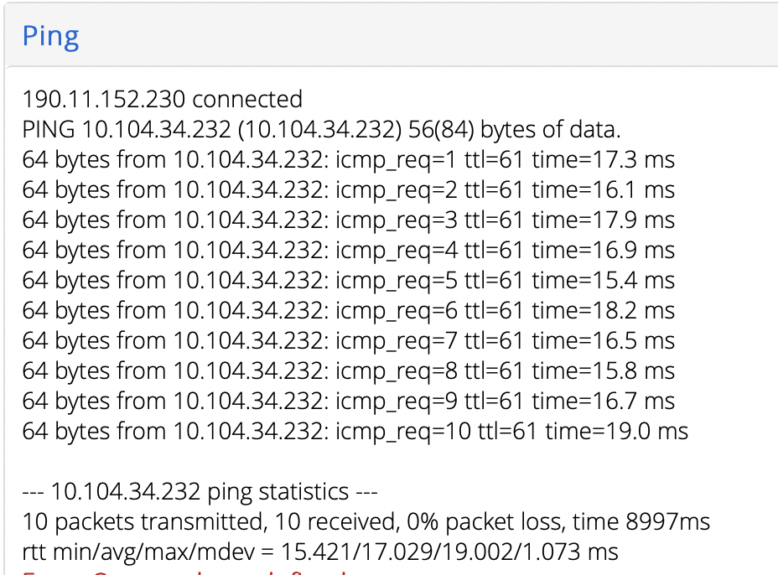Click the red error text under rtt line

pyautogui.click(x=184, y=572)
